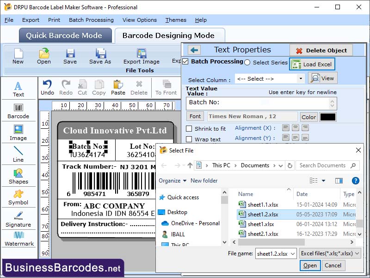Image resolution: width=370 pixels, height=278 pixels.
Task: Open the Signature tool
Action: [x=18, y=219]
